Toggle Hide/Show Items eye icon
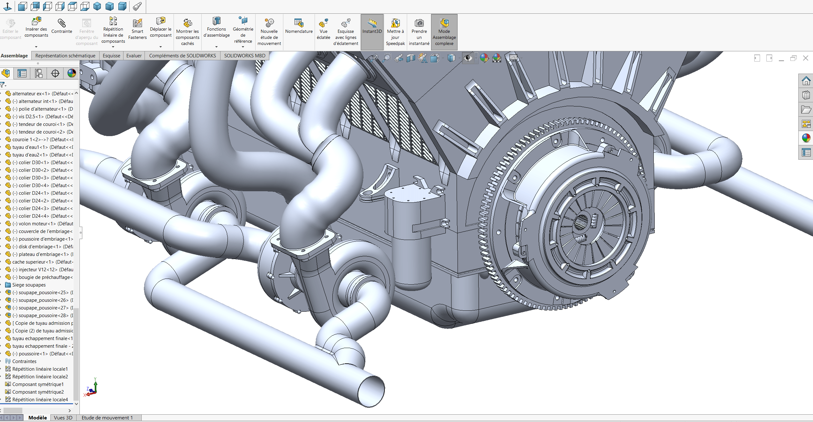This screenshot has width=813, height=422. click(468, 58)
